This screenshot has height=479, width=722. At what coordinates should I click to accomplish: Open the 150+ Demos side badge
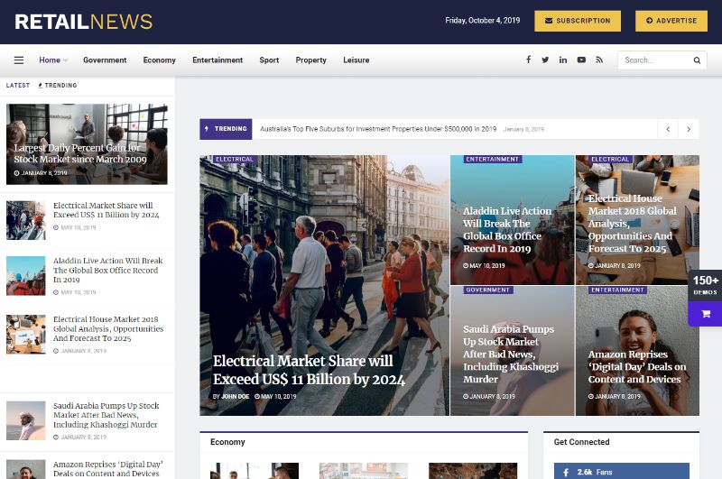point(706,285)
